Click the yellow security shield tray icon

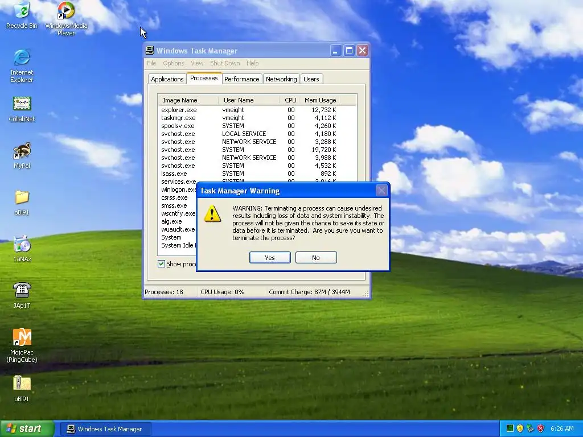[520, 428]
